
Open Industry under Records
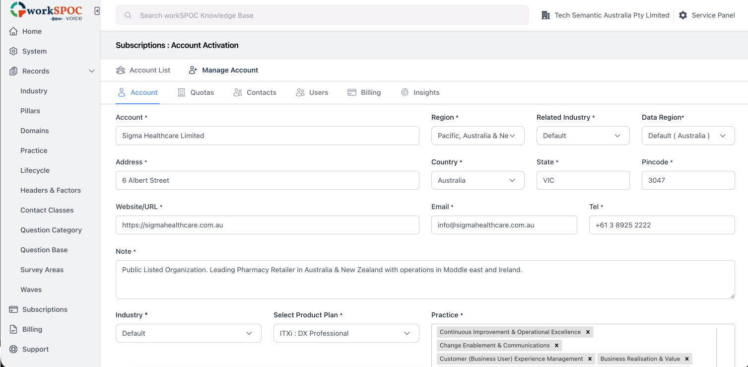[x=34, y=91]
